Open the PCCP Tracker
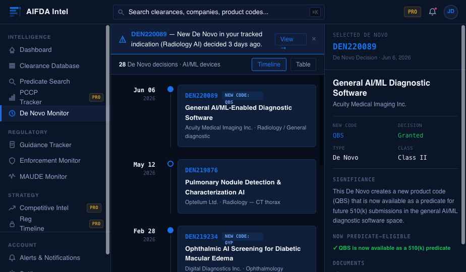This screenshot has width=466, height=272. (31, 97)
